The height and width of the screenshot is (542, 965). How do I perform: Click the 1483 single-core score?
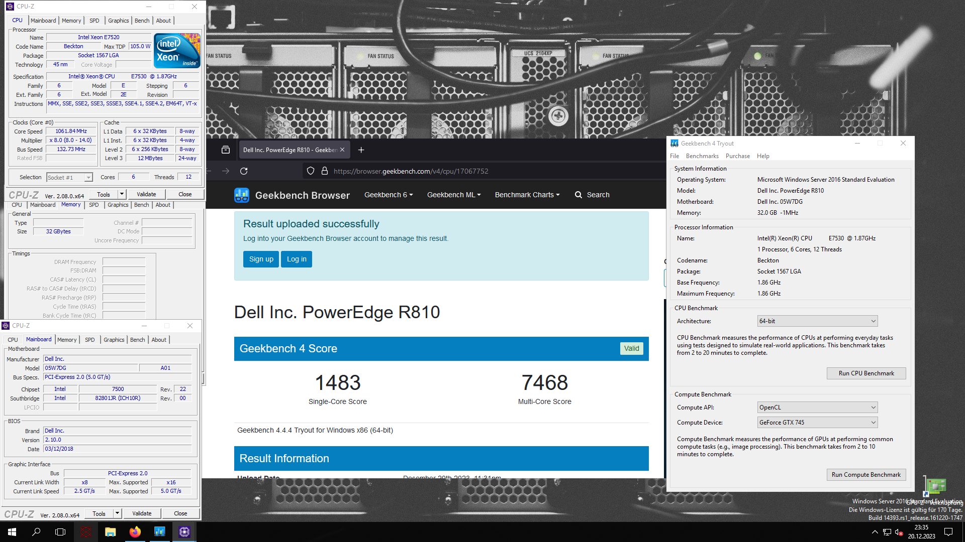coord(338,383)
